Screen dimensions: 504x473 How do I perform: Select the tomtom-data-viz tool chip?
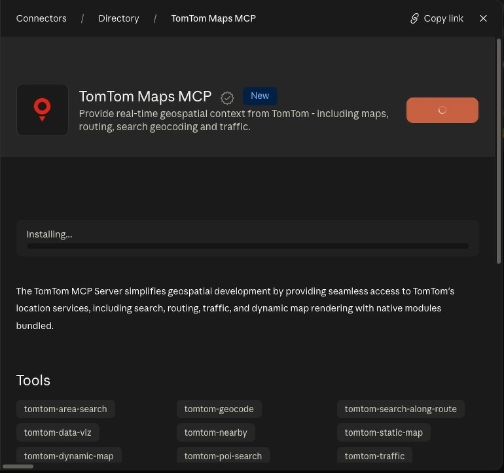point(58,432)
